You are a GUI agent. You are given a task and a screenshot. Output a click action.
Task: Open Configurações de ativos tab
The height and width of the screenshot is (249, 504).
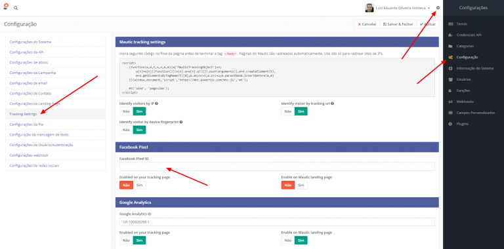click(55, 62)
